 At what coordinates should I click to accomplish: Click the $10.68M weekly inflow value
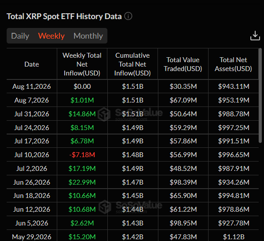point(82,209)
